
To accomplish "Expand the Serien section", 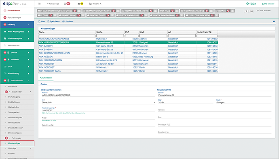I will (28, 53).
